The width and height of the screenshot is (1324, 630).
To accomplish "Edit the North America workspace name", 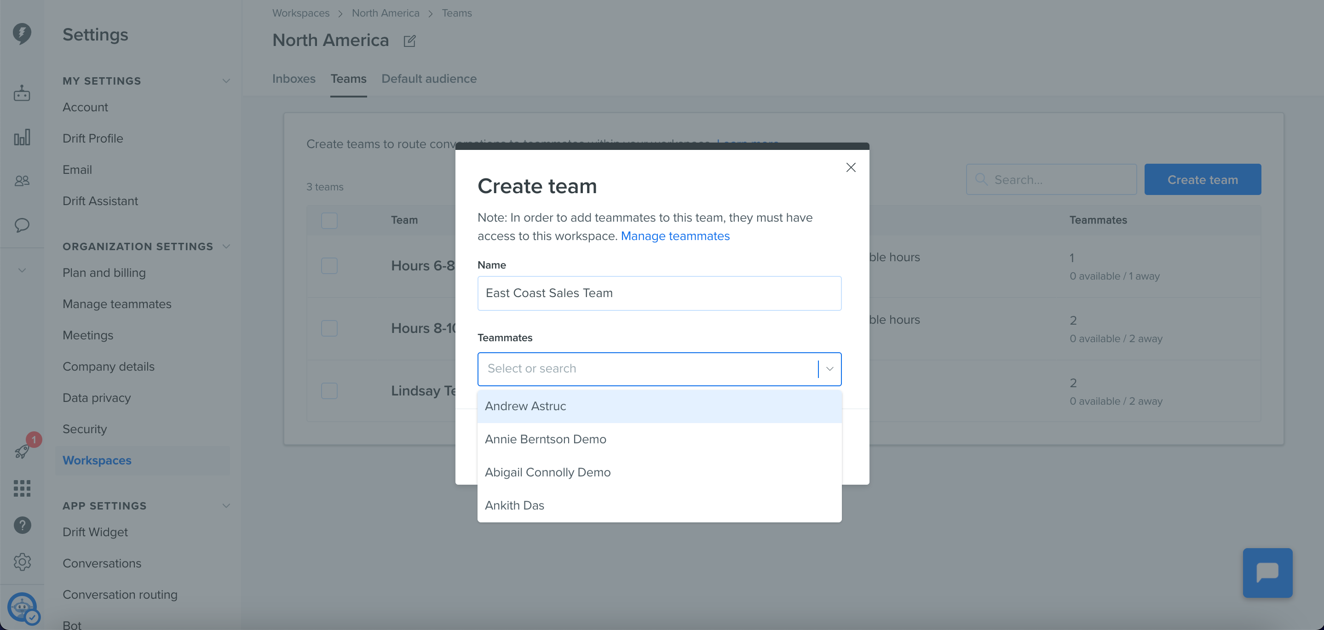I will pos(409,40).
